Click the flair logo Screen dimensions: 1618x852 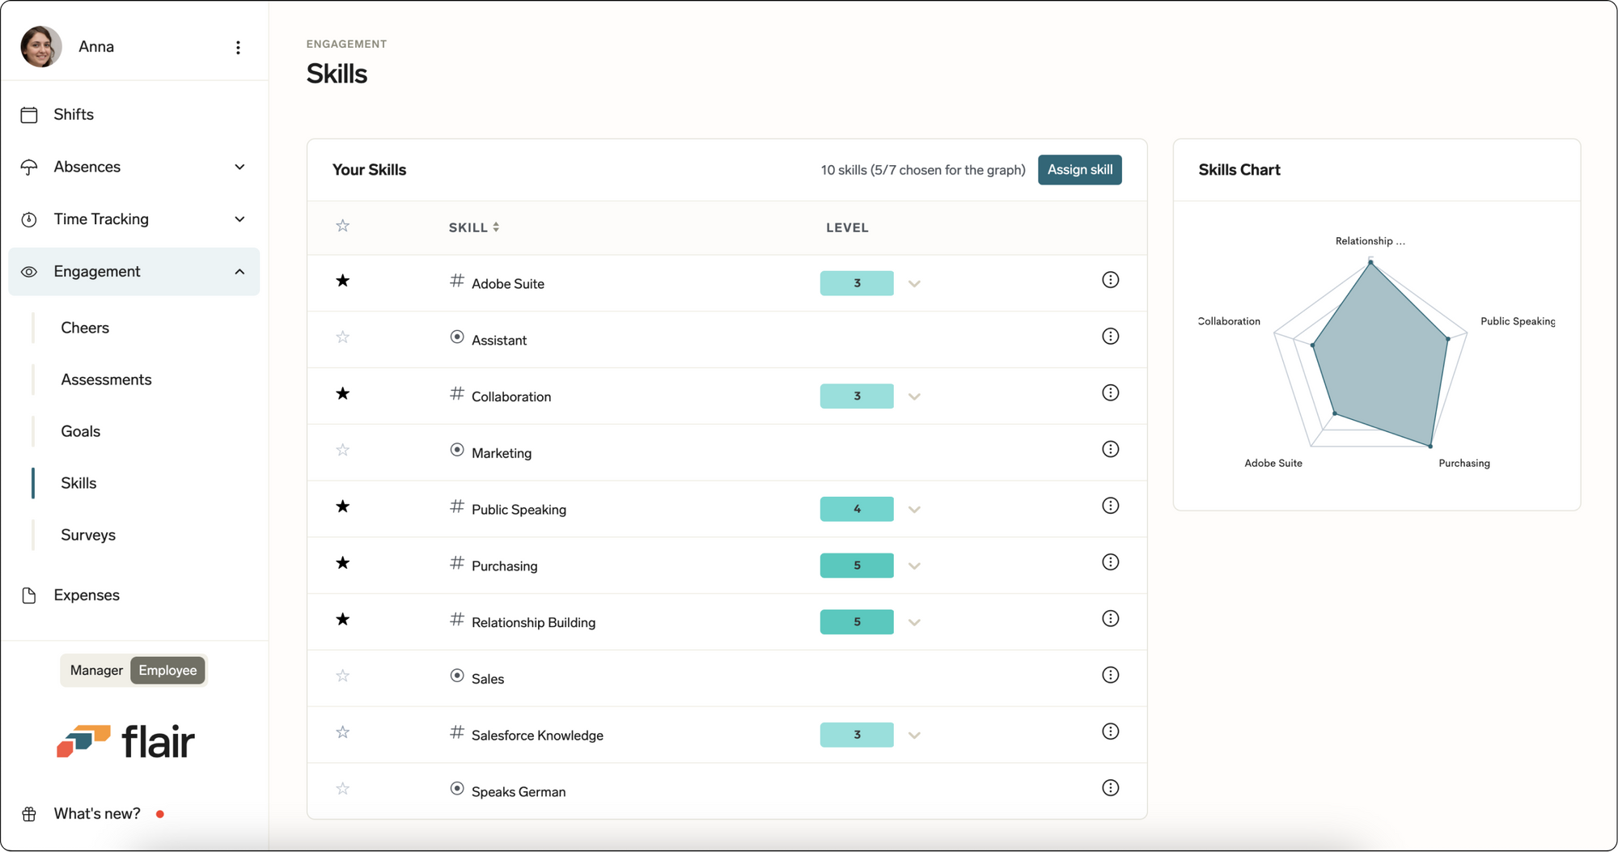pos(127,740)
